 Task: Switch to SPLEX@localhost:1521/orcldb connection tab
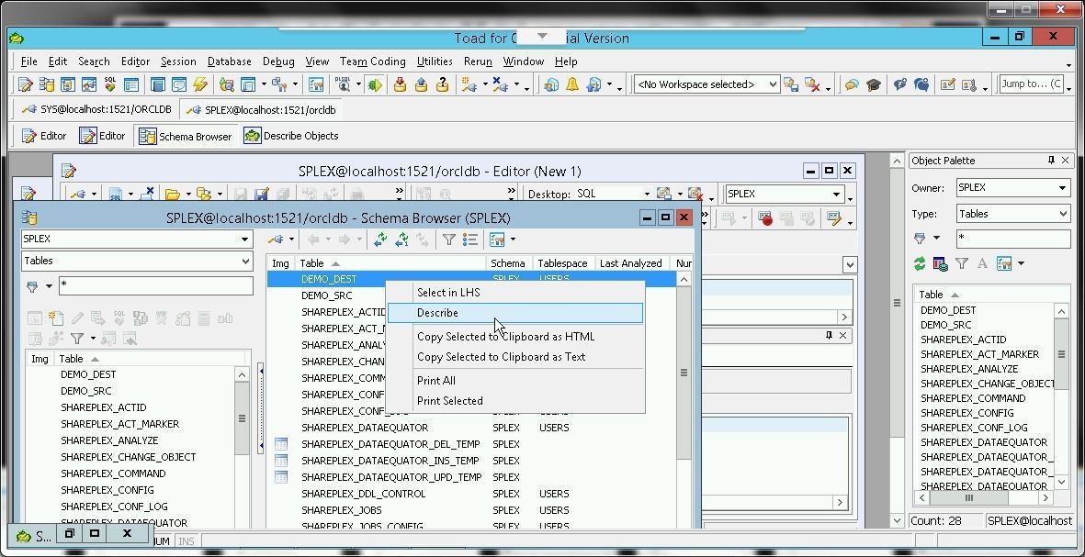tap(262, 110)
